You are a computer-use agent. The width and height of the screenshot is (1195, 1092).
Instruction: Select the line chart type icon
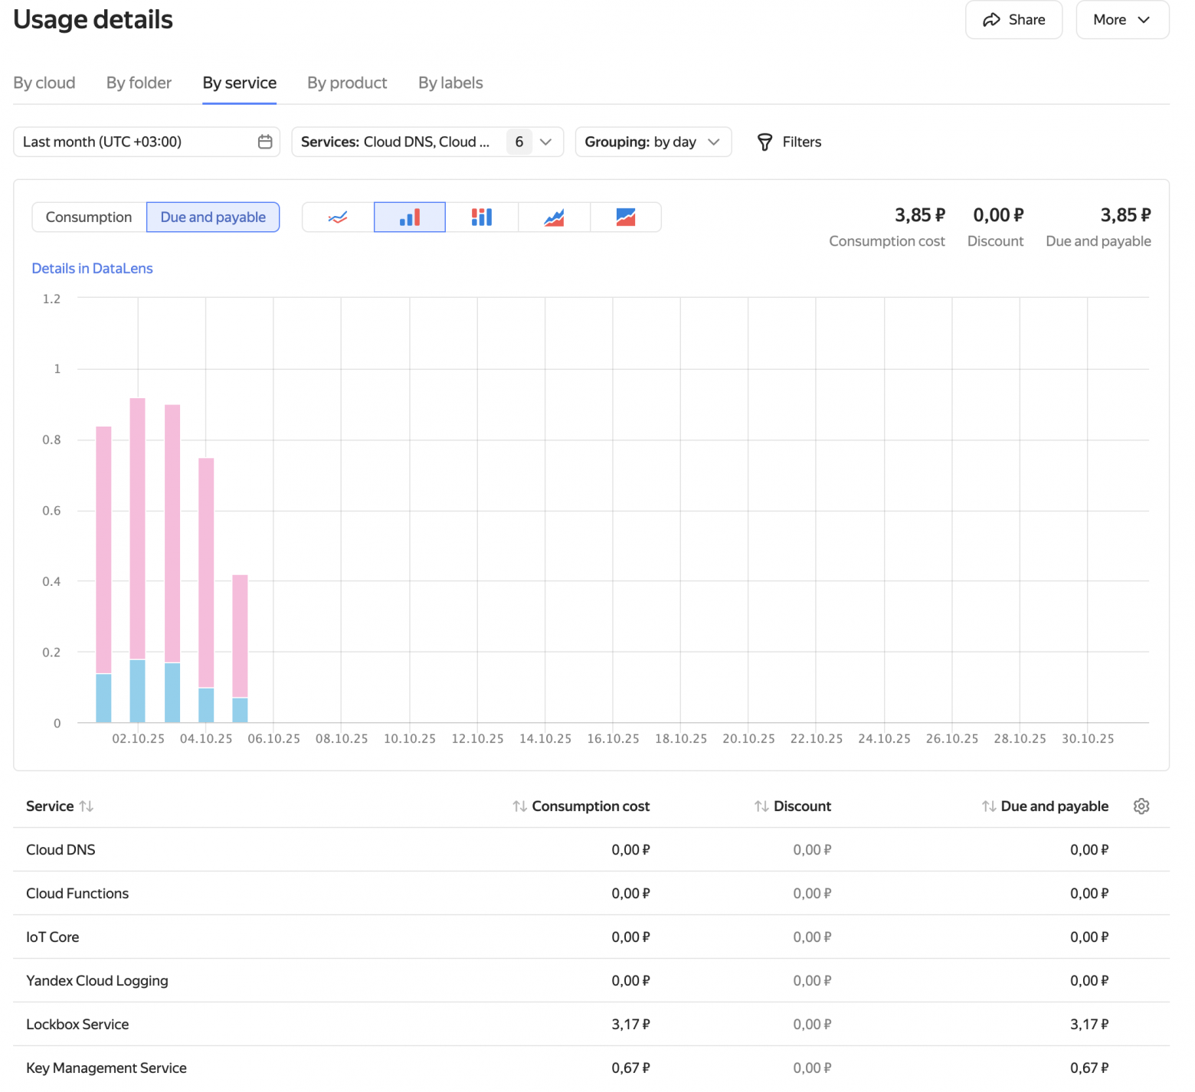338,217
